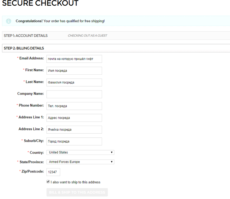Click the Congratulations free shipping message
The width and height of the screenshot is (230, 199).
(60, 21)
